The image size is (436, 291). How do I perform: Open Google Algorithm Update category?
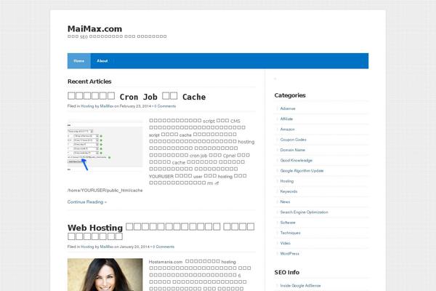click(x=302, y=171)
